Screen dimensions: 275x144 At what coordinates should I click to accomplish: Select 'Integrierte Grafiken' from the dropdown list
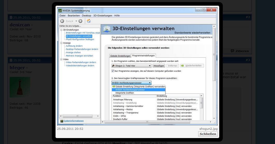[125, 93]
